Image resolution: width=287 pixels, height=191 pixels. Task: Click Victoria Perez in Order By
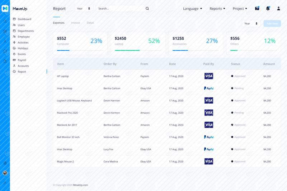tap(111, 137)
